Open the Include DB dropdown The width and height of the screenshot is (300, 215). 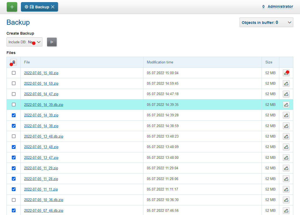[24, 42]
